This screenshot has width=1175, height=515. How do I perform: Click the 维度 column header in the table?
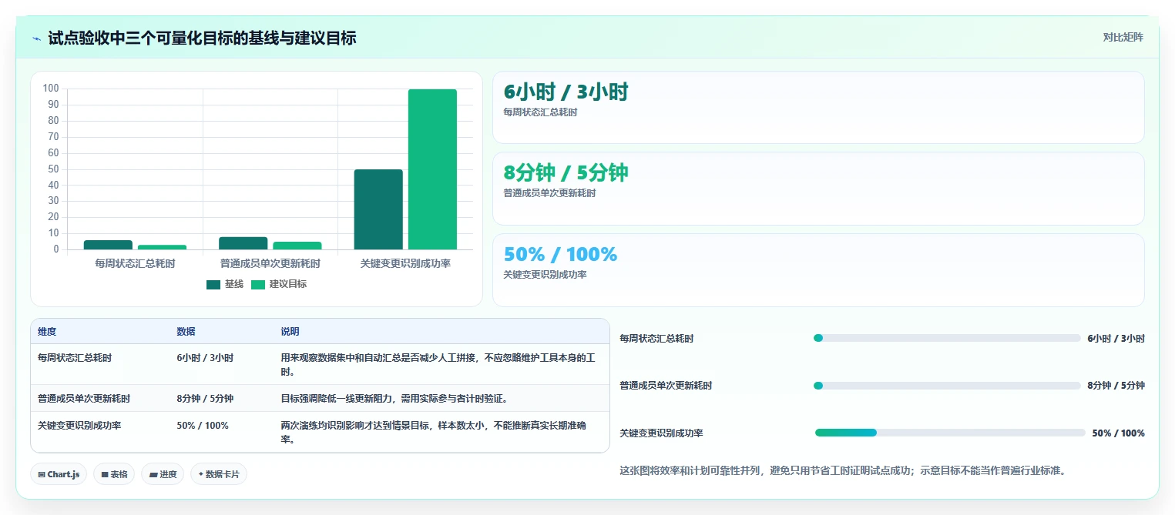coord(47,332)
